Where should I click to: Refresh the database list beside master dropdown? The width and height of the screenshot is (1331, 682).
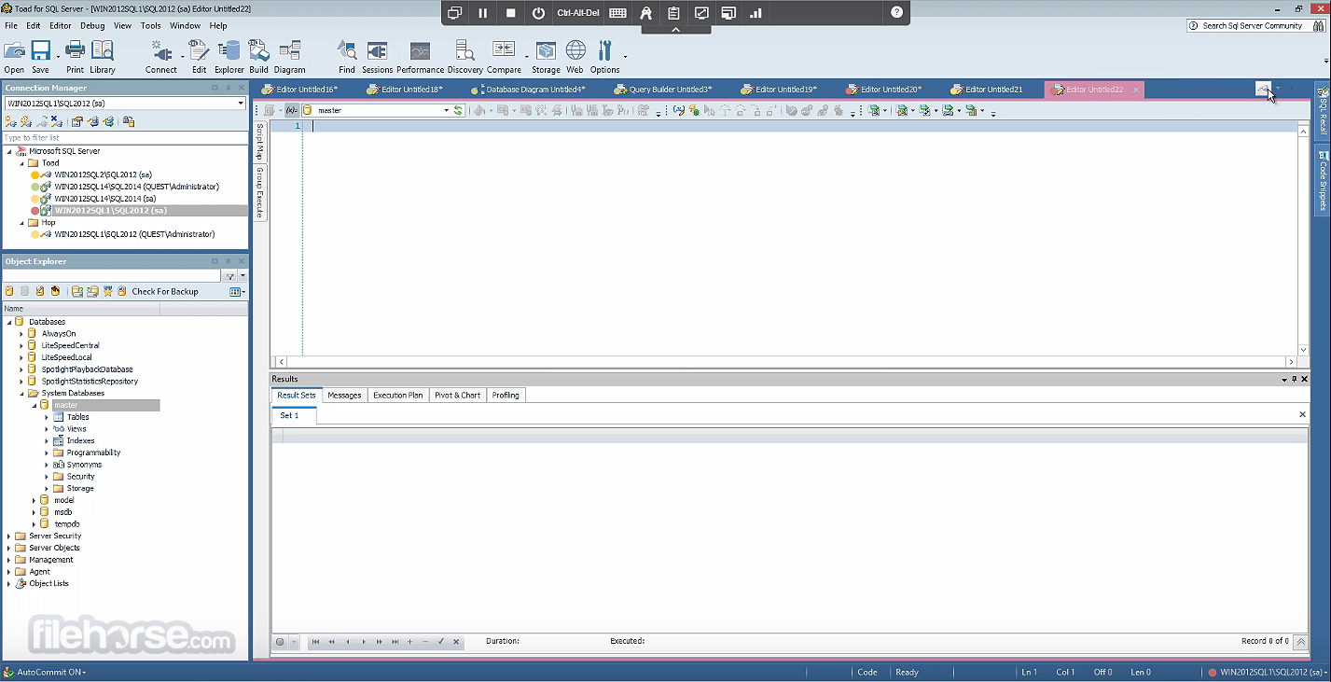[x=458, y=110]
